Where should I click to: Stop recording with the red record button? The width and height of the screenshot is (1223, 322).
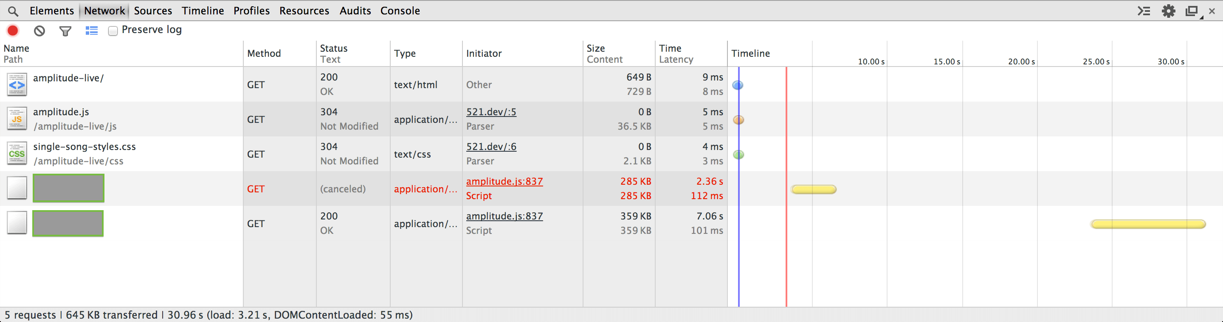coord(13,31)
